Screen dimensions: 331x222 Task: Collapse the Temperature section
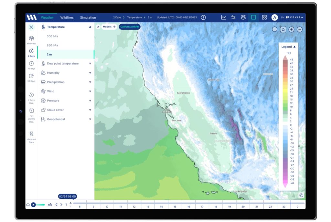click(x=90, y=27)
